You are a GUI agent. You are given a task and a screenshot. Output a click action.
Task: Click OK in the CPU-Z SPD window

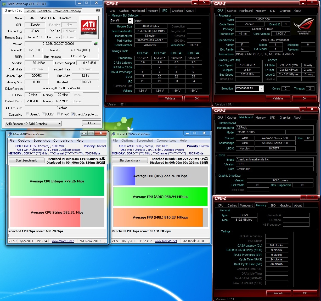[197, 98]
